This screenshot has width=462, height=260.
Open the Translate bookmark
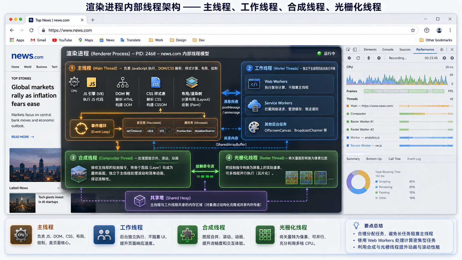[130, 40]
